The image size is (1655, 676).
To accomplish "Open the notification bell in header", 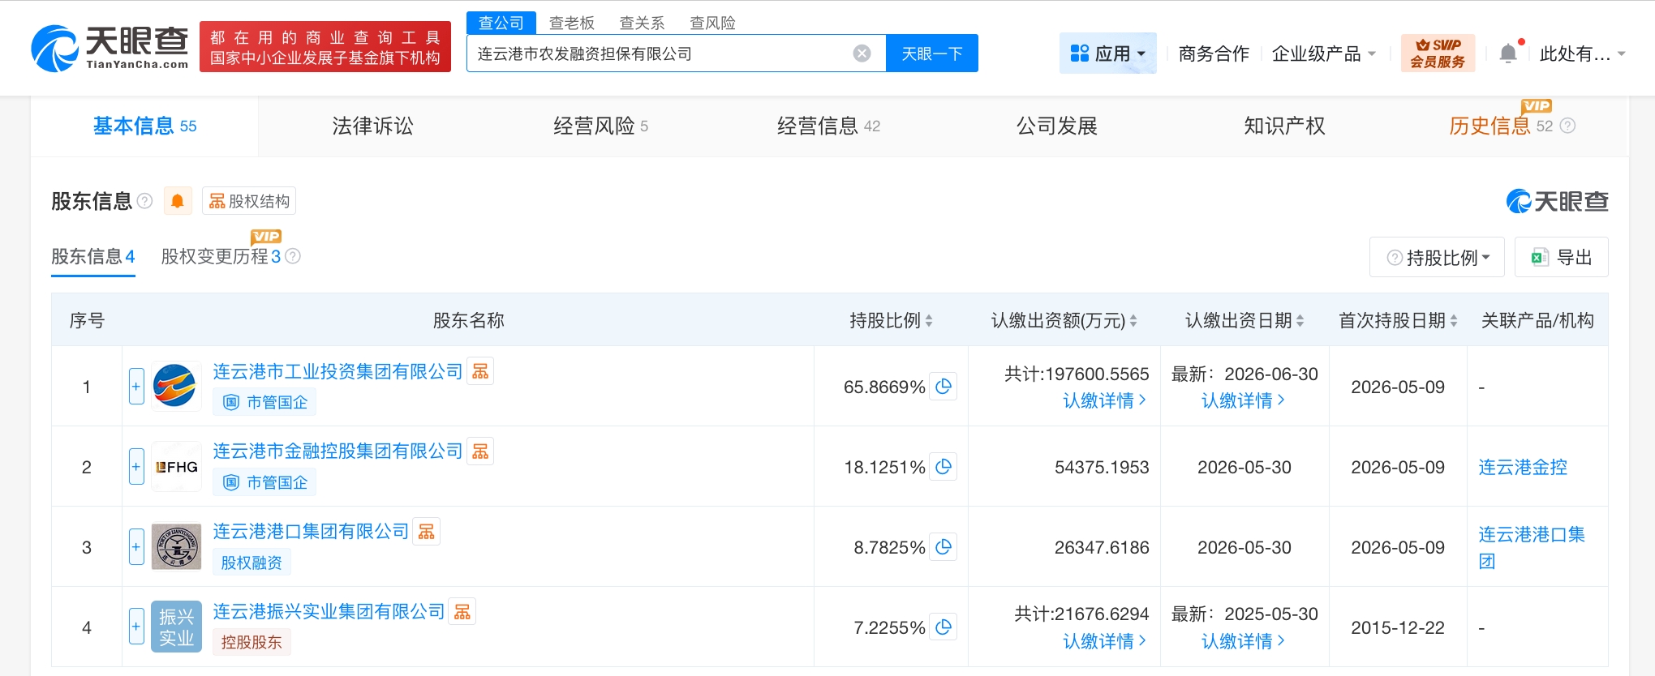I will (x=1507, y=53).
